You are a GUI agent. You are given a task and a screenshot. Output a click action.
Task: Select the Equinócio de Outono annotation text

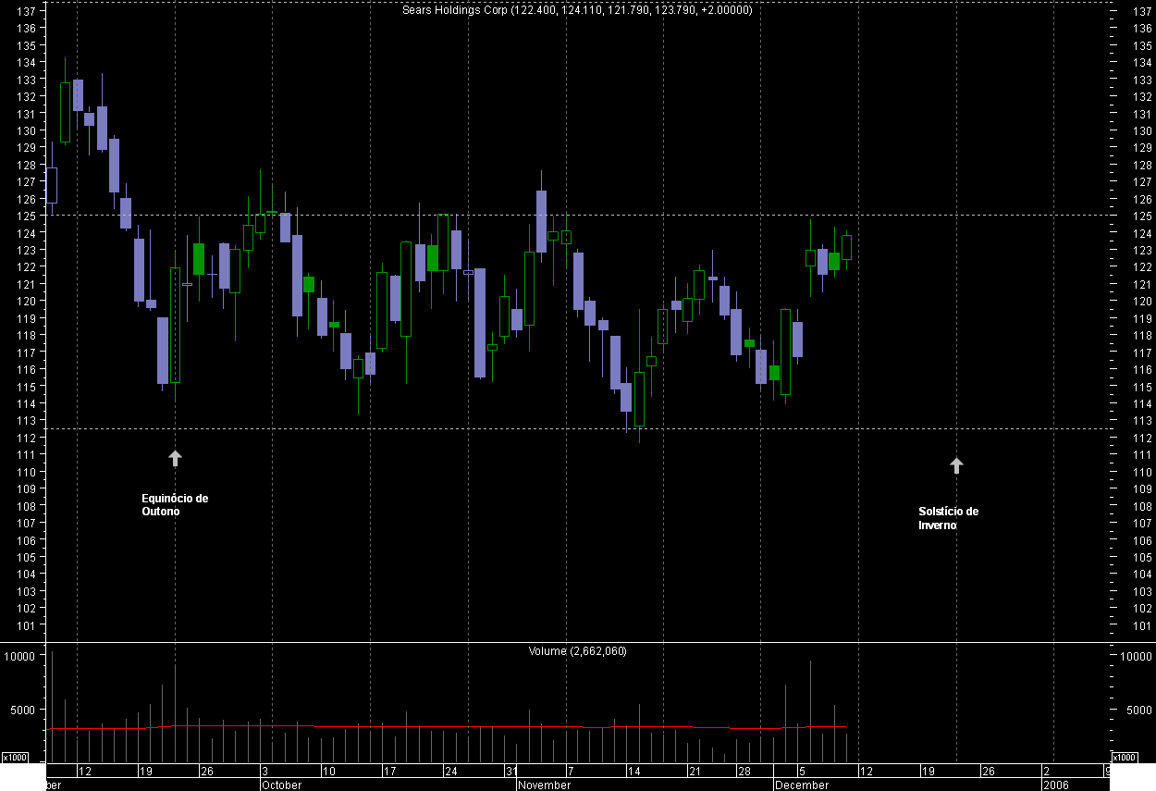(174, 505)
